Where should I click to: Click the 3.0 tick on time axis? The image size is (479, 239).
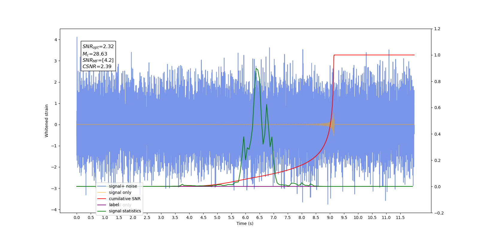[161, 217]
